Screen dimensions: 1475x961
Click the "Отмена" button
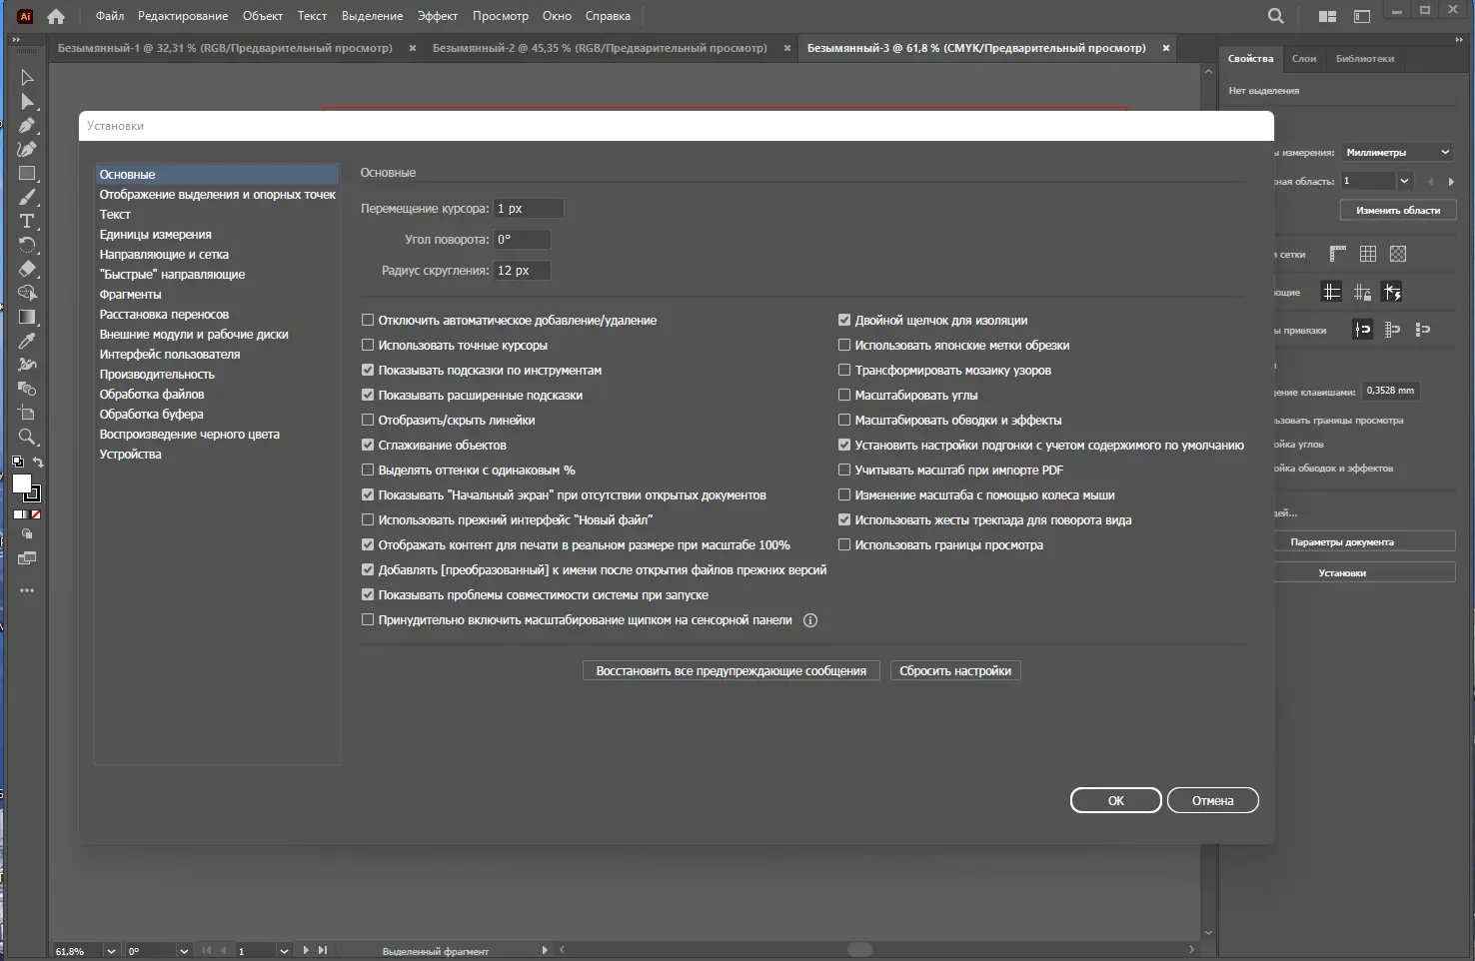(x=1212, y=800)
